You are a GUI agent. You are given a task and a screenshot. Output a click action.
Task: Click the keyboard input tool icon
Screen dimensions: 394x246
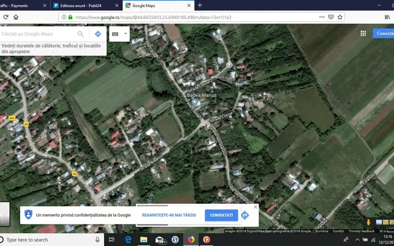[115, 34]
